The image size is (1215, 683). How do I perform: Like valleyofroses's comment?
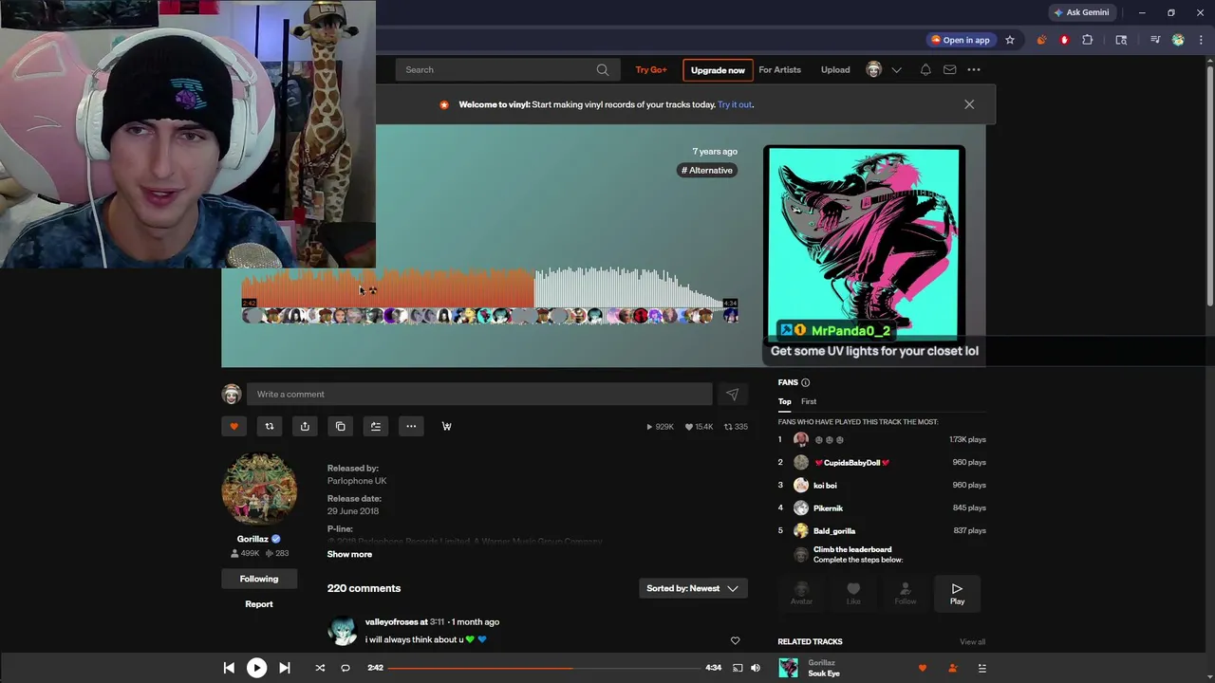pyautogui.click(x=735, y=641)
